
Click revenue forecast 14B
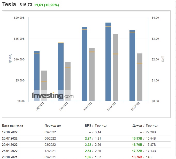149,157
